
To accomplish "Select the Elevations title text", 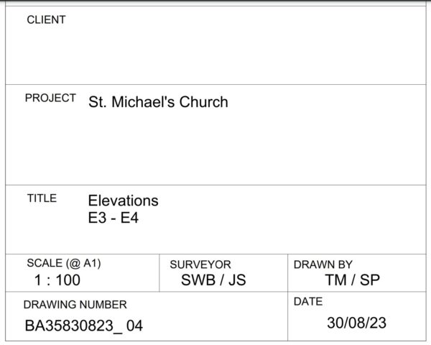I will [123, 201].
